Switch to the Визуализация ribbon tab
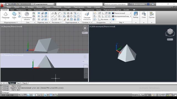 [39, 10]
